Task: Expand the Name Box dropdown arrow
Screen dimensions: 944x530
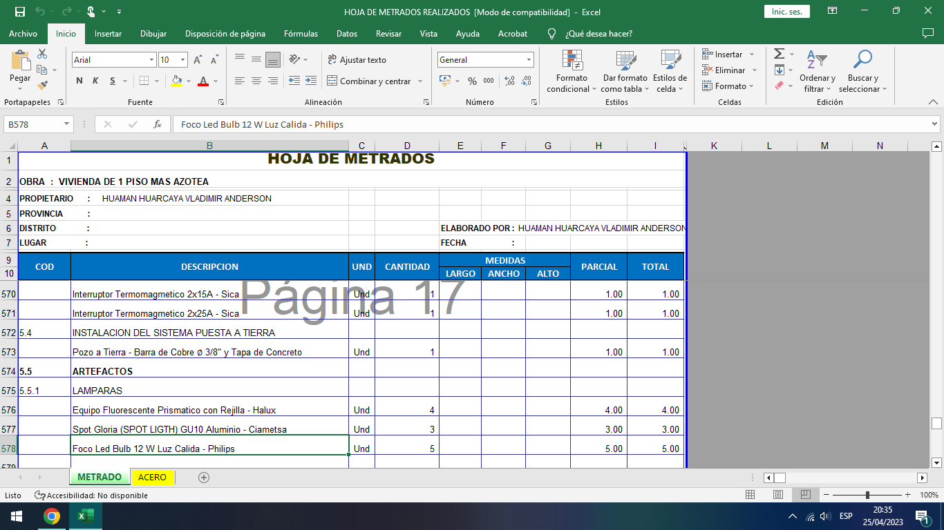Action: 67,124
